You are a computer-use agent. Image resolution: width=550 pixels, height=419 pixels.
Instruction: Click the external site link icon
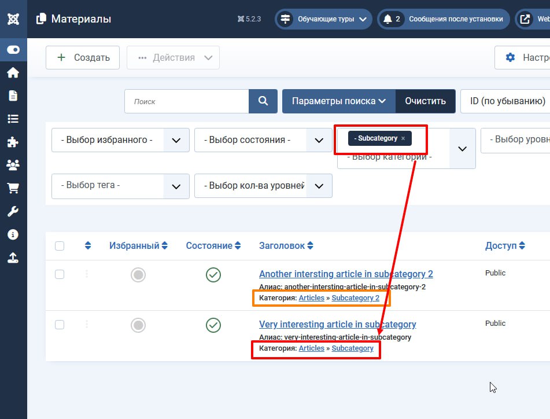525,19
